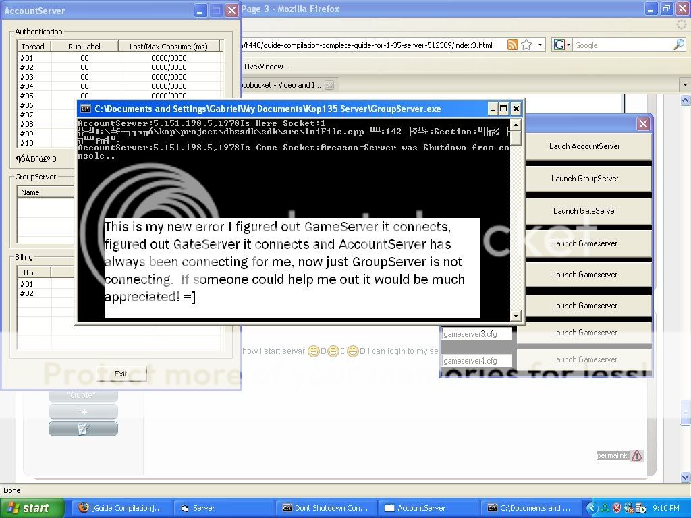Expand hidden system tray icons arrow
The width and height of the screenshot is (691, 518).
click(x=592, y=508)
